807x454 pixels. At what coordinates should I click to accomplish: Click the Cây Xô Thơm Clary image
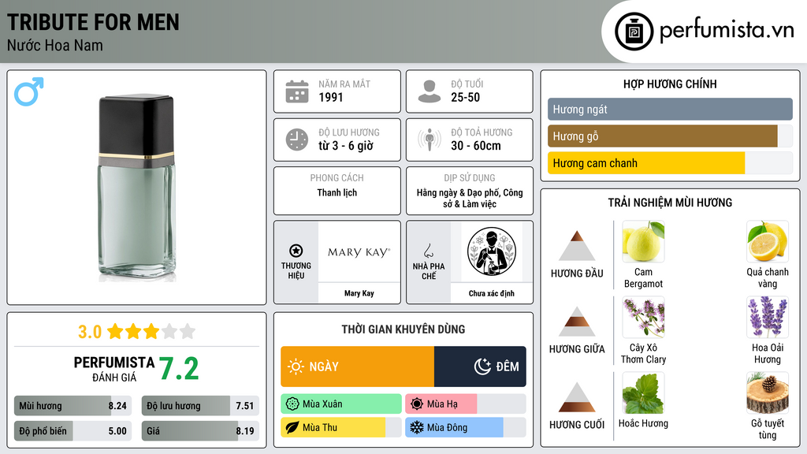click(x=643, y=318)
